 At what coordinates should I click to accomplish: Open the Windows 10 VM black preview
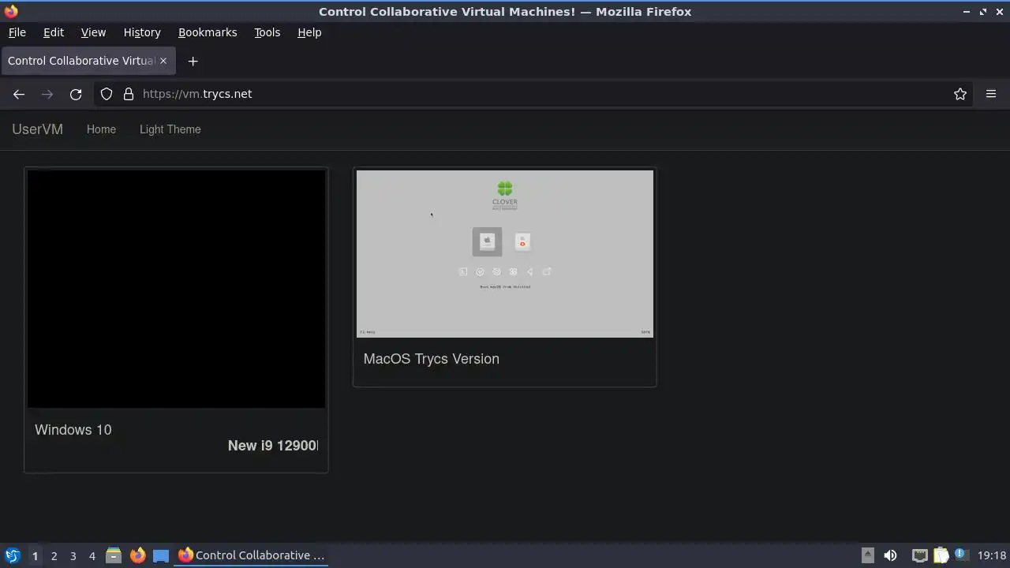tap(176, 289)
